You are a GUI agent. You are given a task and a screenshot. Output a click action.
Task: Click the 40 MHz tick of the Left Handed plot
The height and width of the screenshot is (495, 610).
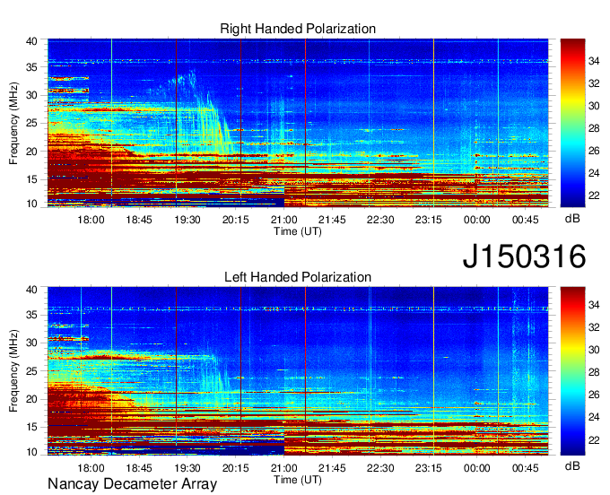[x=31, y=290]
